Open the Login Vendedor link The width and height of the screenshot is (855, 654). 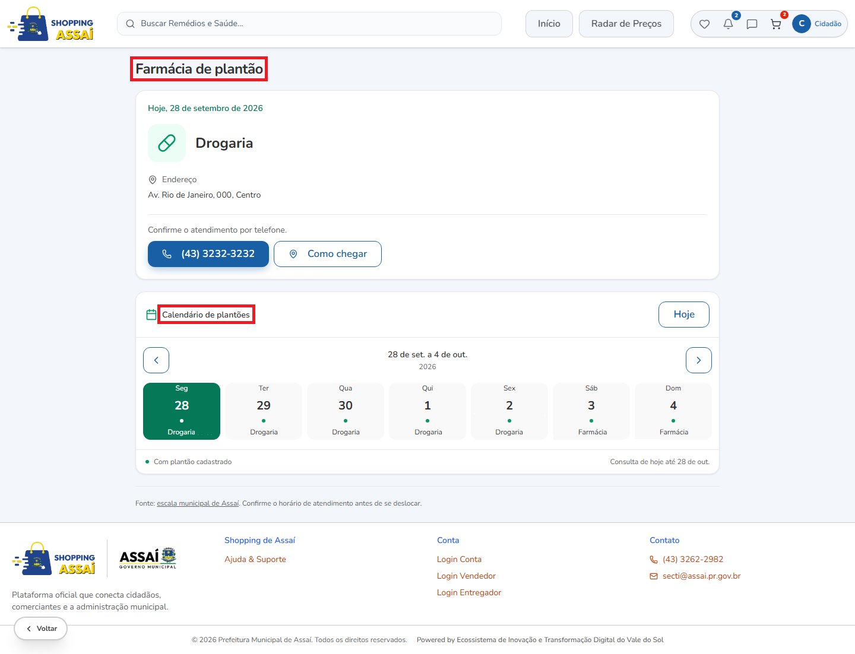(466, 576)
